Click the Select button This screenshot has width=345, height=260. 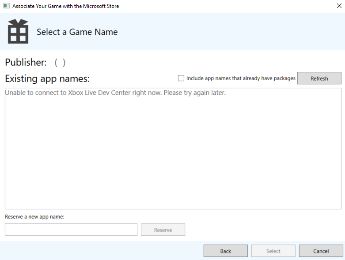273,251
